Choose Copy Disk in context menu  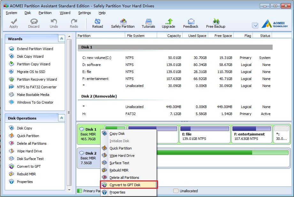[128, 134]
